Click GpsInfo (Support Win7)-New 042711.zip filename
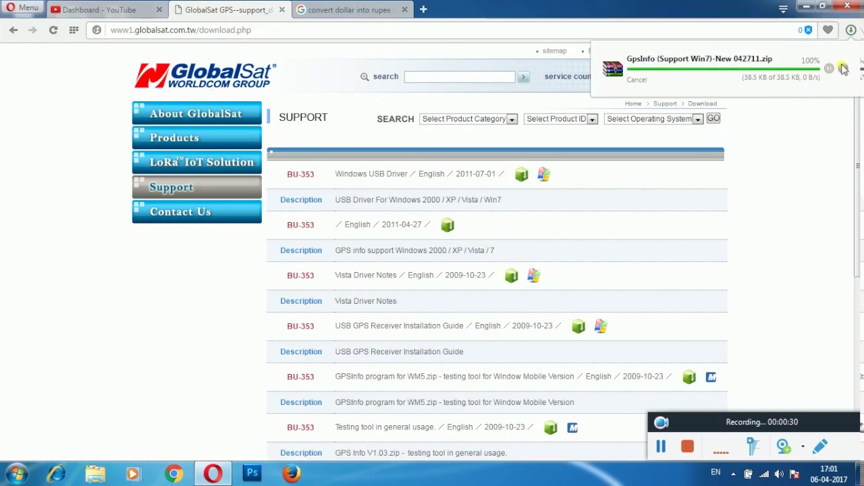The image size is (864, 486). tap(699, 59)
